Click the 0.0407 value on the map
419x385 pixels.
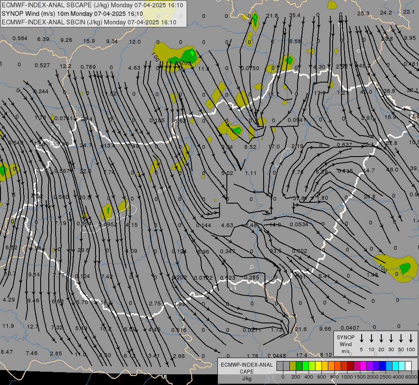350,328
